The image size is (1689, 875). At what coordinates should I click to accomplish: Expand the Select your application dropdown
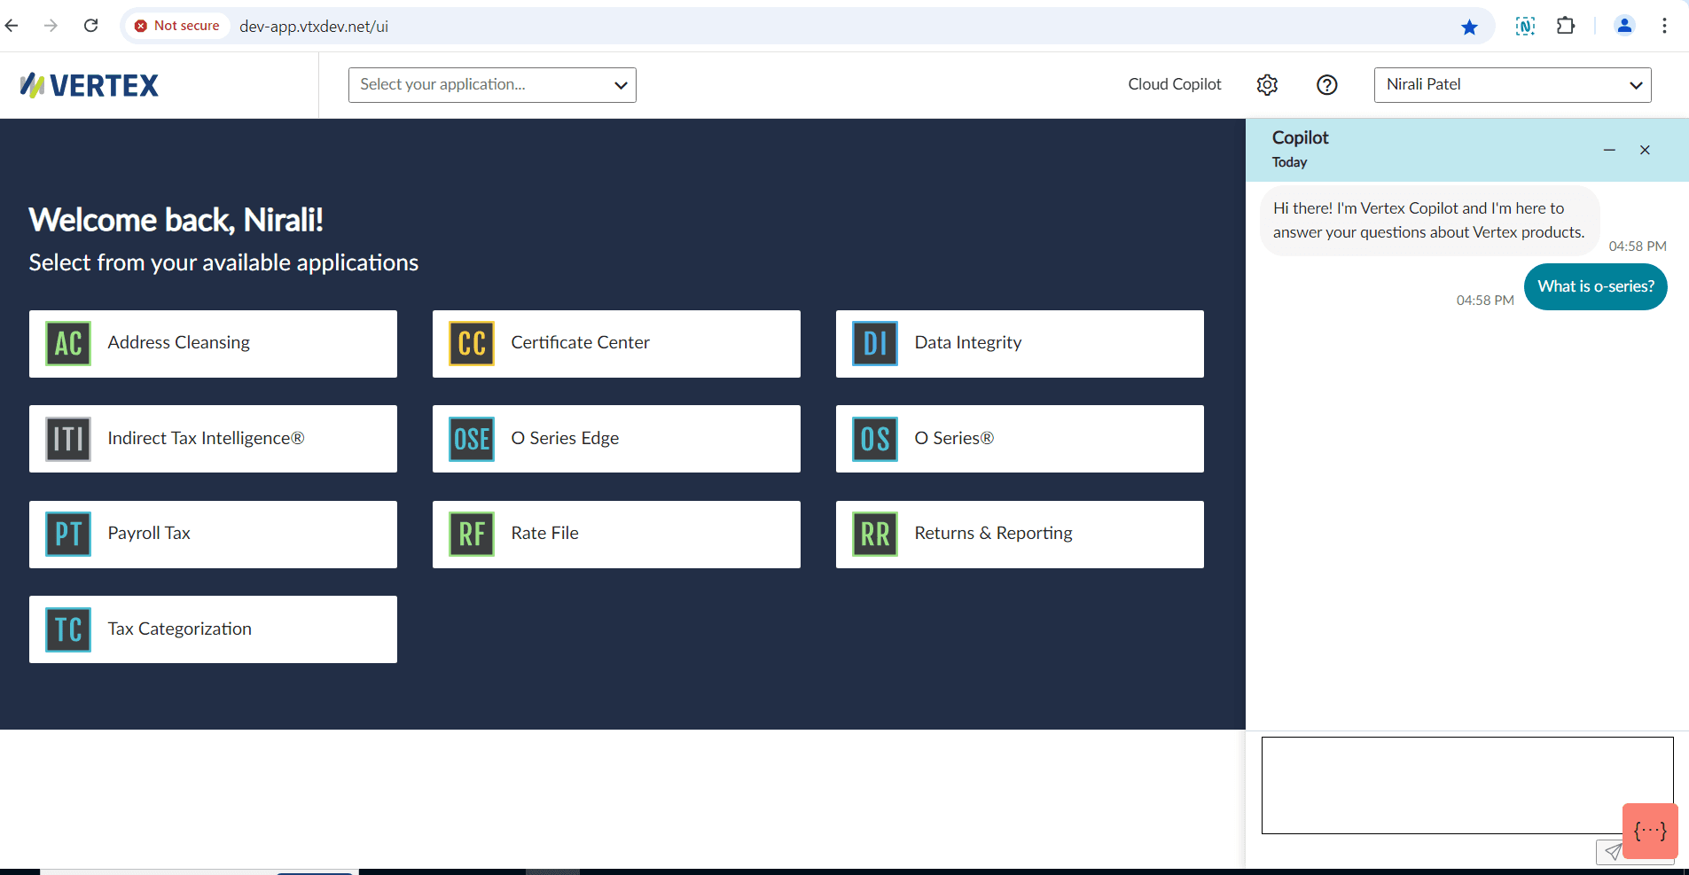492,85
